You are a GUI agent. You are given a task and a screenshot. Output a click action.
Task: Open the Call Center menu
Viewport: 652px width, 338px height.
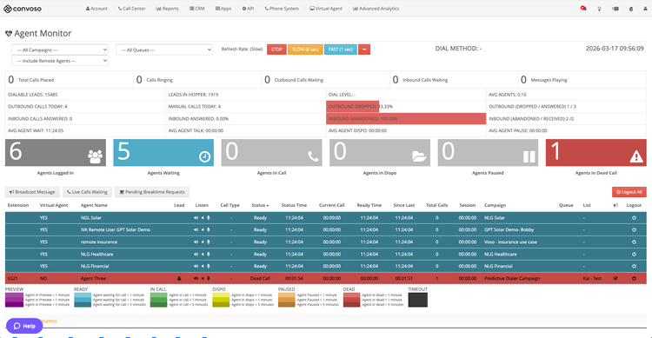point(131,9)
